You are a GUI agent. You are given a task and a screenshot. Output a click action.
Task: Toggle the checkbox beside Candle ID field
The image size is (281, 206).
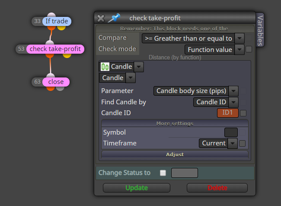243,113
